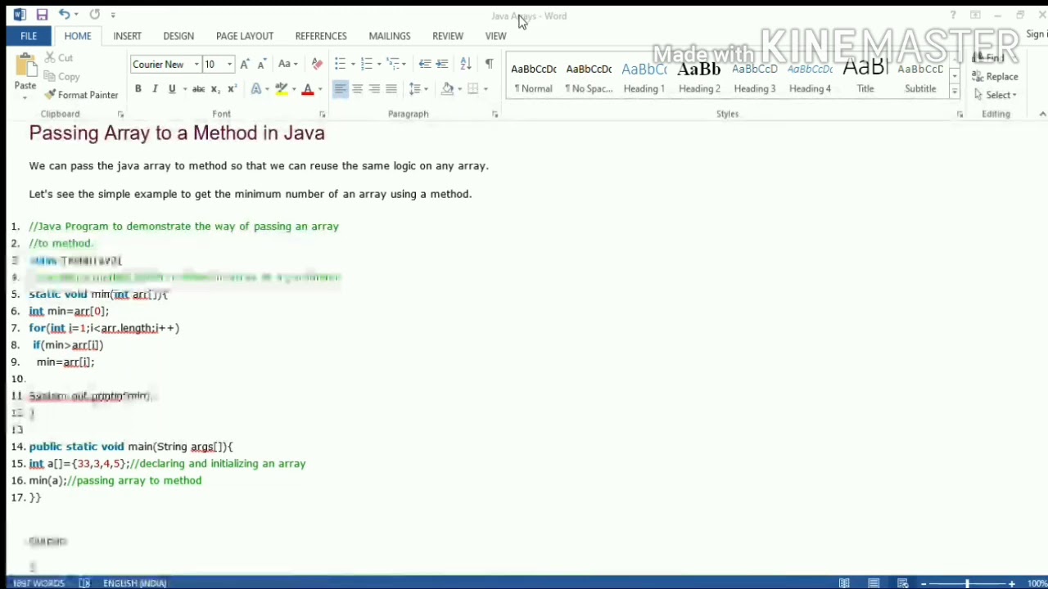This screenshot has width=1048, height=589.
Task: Click the Align Left icon
Action: click(x=340, y=88)
